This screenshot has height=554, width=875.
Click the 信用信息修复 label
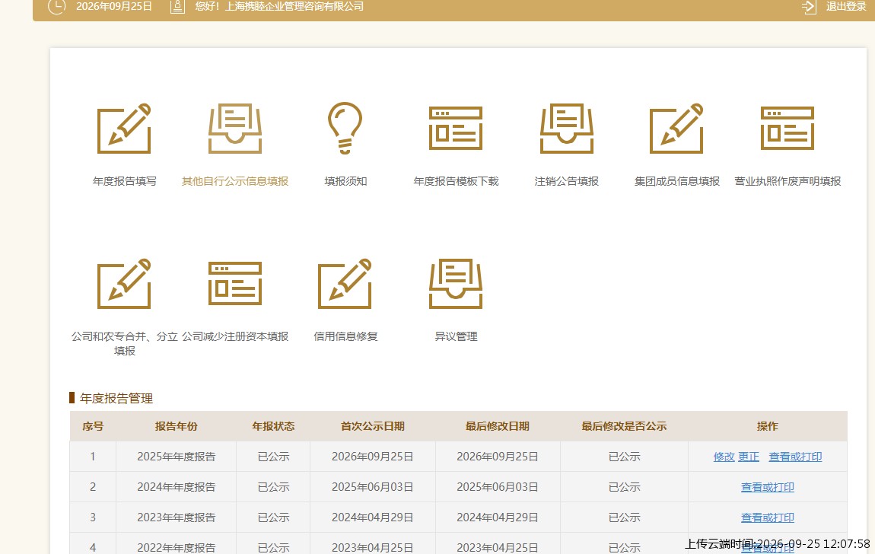(x=345, y=336)
